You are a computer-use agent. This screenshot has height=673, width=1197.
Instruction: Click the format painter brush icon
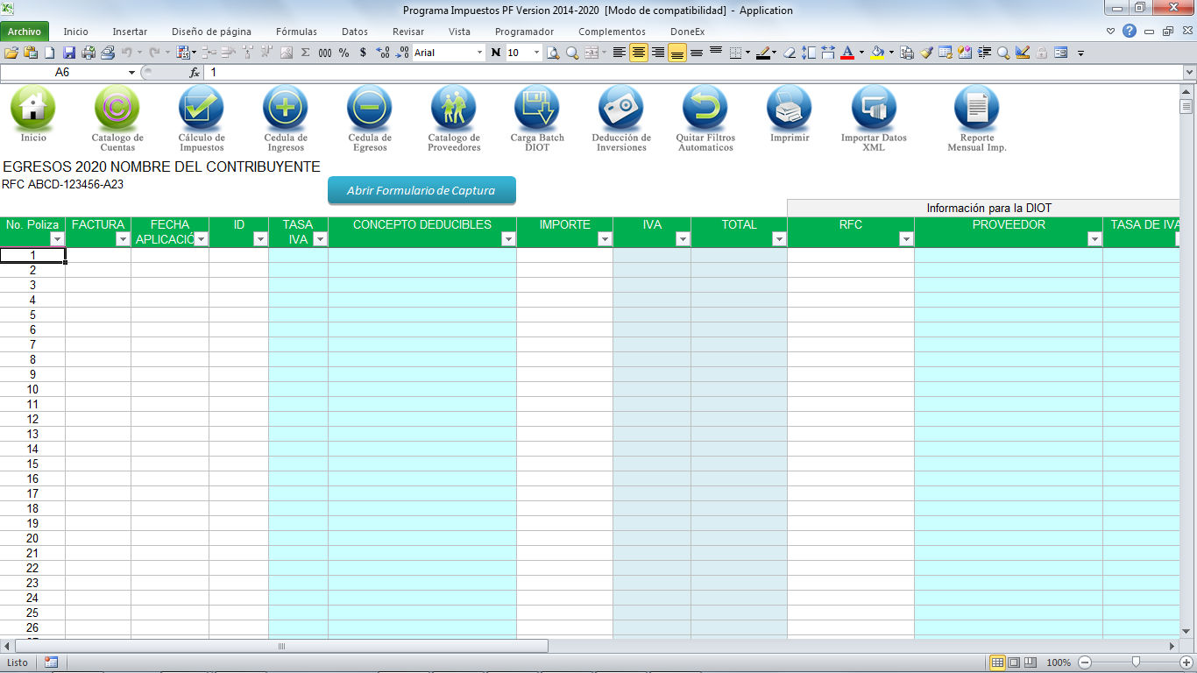tap(926, 53)
